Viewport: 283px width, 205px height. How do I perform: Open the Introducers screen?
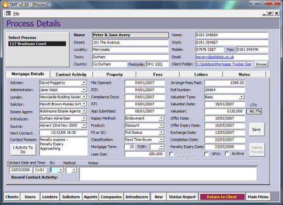tap(137, 197)
